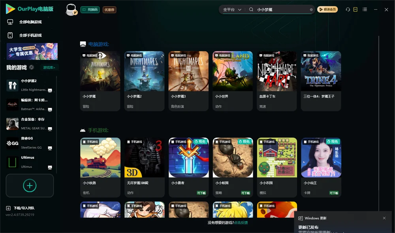Open the 小小蚁国 mobile game card
The height and width of the screenshot is (233, 395).
pos(233,167)
